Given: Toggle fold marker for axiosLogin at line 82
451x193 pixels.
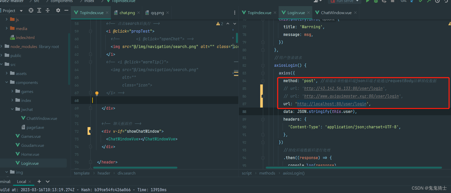Looking at the screenshot, I should click(x=263, y=65).
